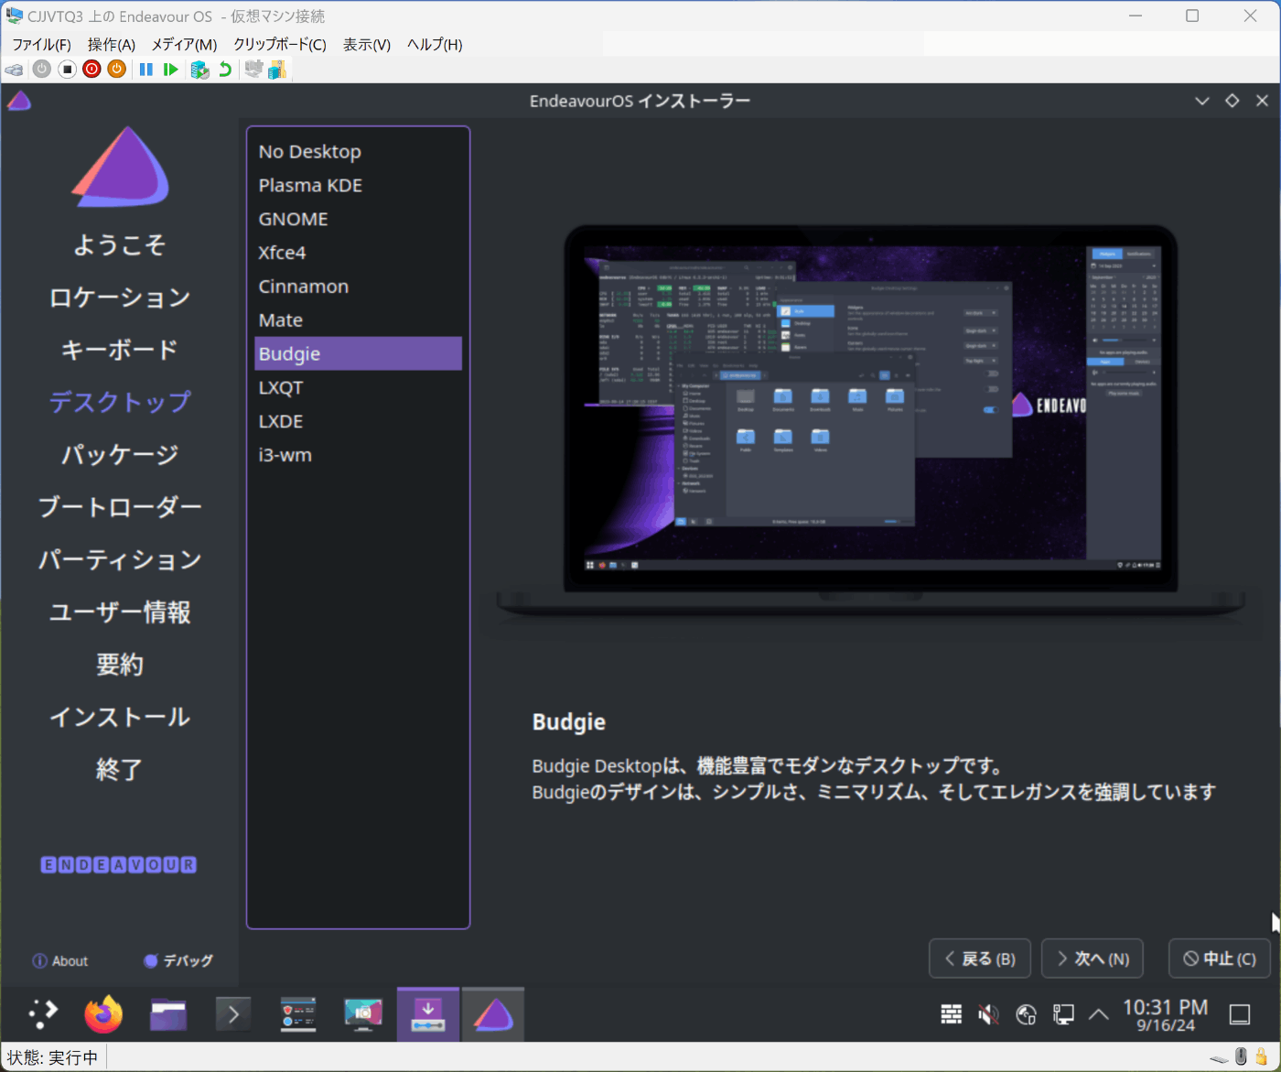1281x1072 pixels.
Task: Unmute audio via the muted speaker tray icon
Action: [x=988, y=1013]
